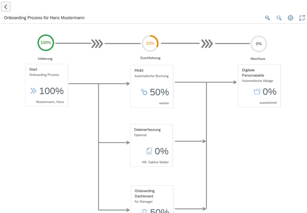Select the Onboarding Dashboard für Manager node
Screen dimensions: 307x213
click(152, 199)
